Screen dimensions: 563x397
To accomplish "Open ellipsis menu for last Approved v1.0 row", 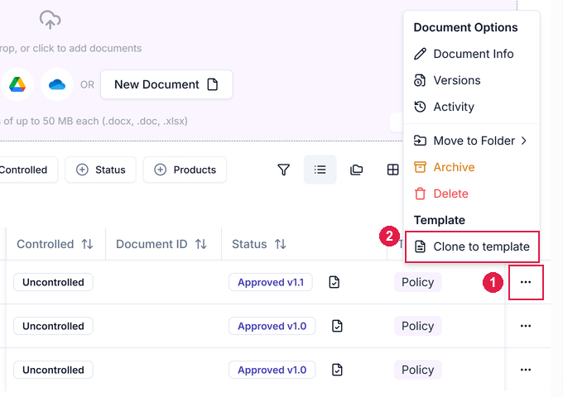I will pyautogui.click(x=526, y=370).
